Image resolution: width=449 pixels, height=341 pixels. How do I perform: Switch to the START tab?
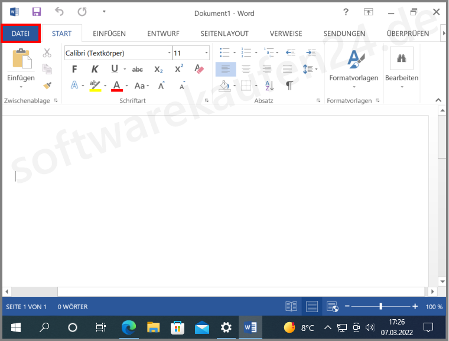point(61,34)
